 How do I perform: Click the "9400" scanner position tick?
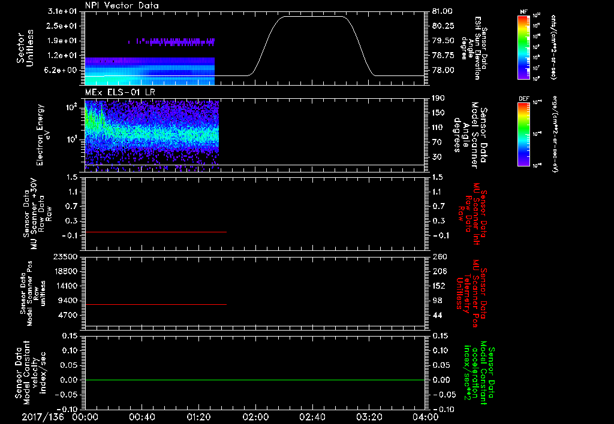coord(68,301)
